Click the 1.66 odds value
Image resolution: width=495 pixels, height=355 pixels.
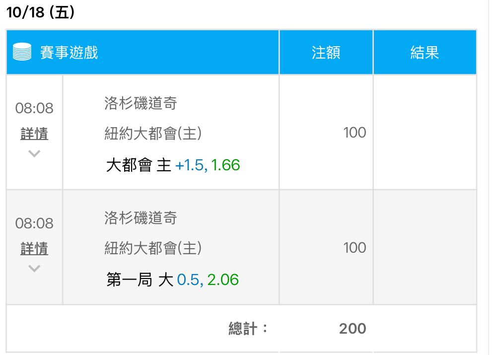tap(225, 165)
